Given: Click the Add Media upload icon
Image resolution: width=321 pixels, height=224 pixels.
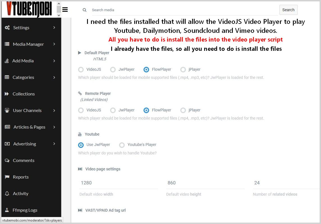Looking at the screenshot, I should pos(7,61).
